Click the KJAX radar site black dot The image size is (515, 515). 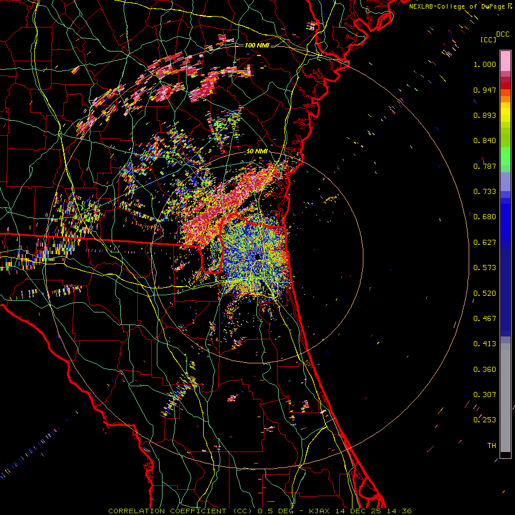click(257, 256)
